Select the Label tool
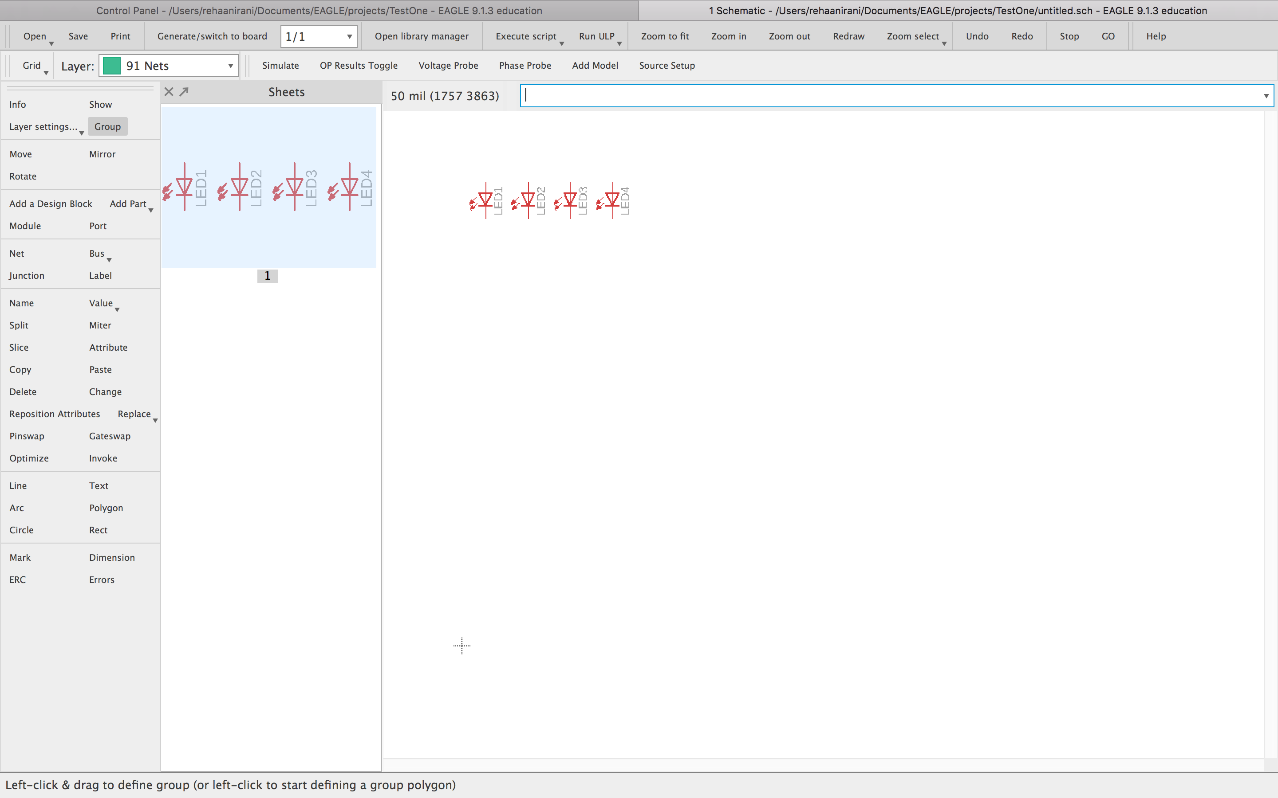The height and width of the screenshot is (798, 1278). 99,275
